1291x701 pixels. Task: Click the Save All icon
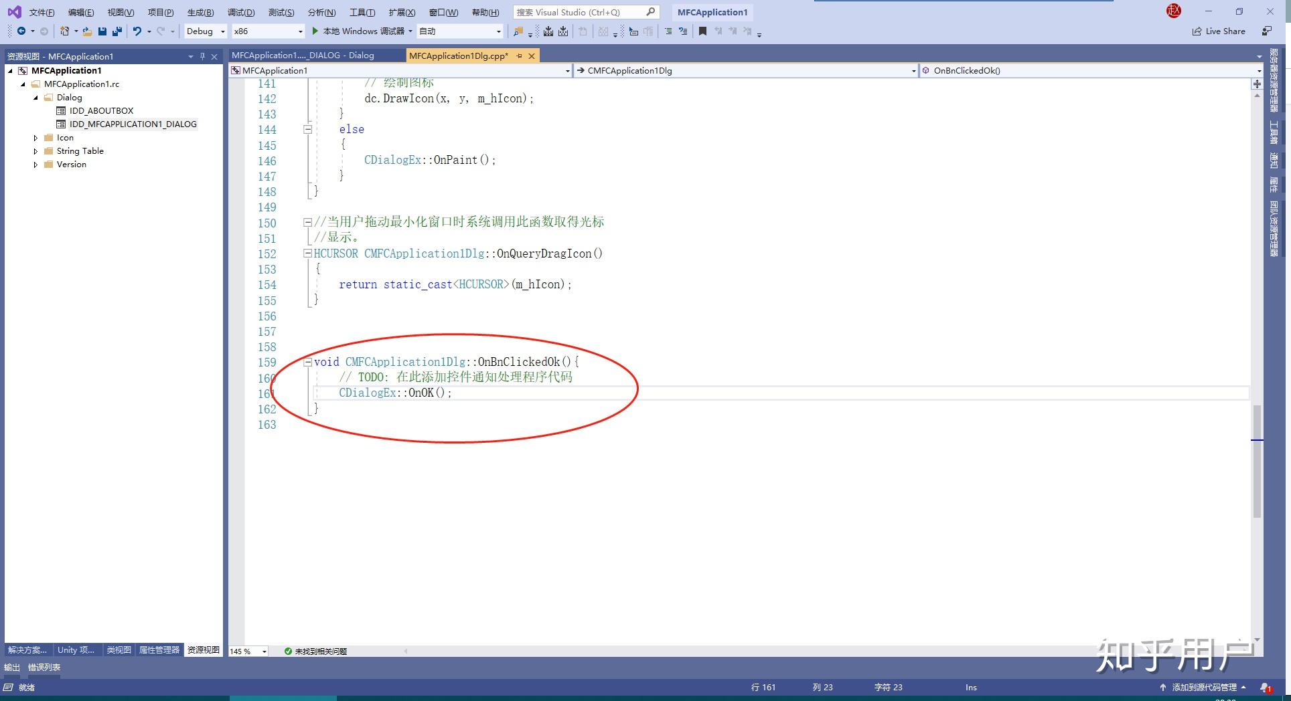click(117, 31)
